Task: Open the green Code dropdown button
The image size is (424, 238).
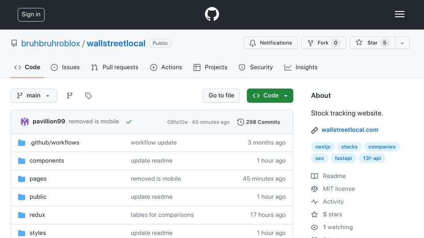Action: (270, 96)
